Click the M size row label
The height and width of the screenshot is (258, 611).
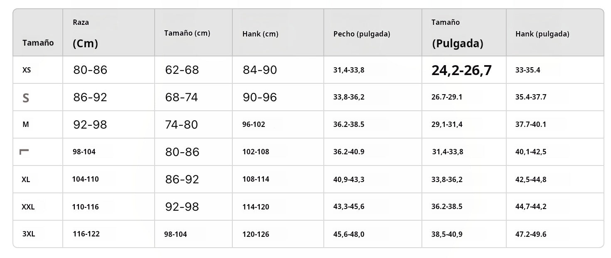click(26, 124)
